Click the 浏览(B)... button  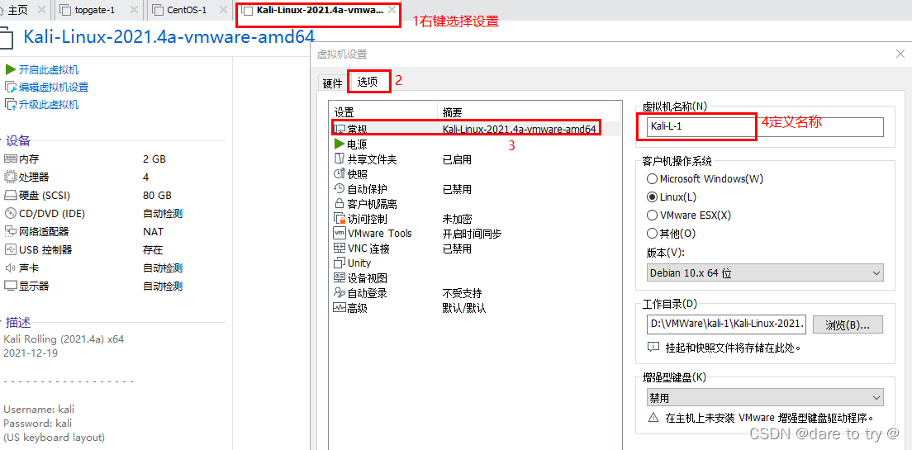pos(848,324)
